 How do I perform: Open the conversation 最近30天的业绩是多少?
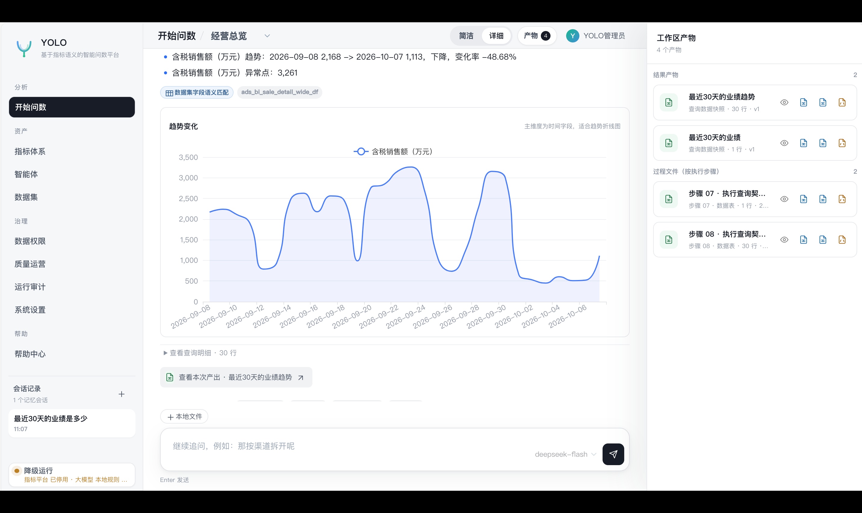(72, 423)
